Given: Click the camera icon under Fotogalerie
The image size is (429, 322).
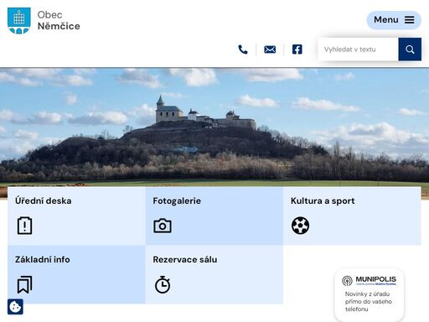Looking at the screenshot, I should [x=163, y=226].
